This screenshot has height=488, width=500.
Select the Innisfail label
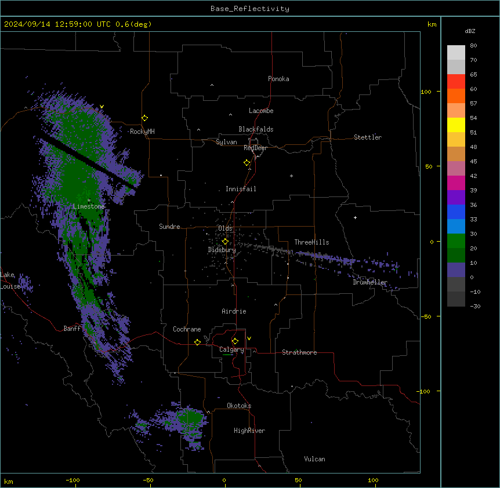click(241, 189)
